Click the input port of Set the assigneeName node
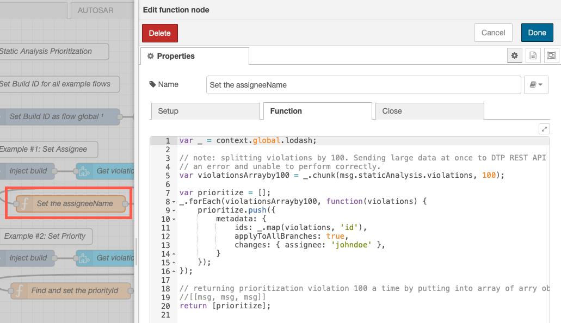This screenshot has width=561, height=323. click(16, 204)
